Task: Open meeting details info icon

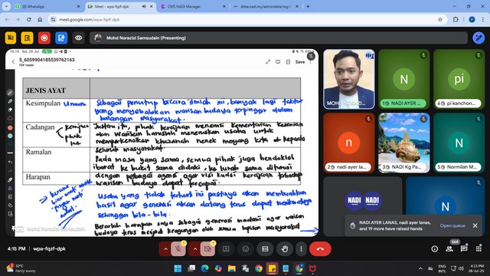Action: [x=435, y=249]
